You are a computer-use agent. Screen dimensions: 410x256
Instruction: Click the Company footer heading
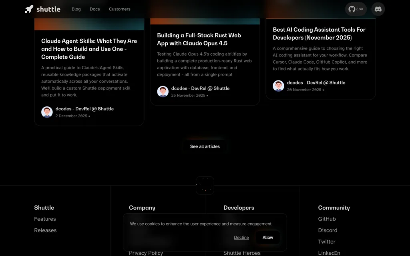[x=142, y=208]
